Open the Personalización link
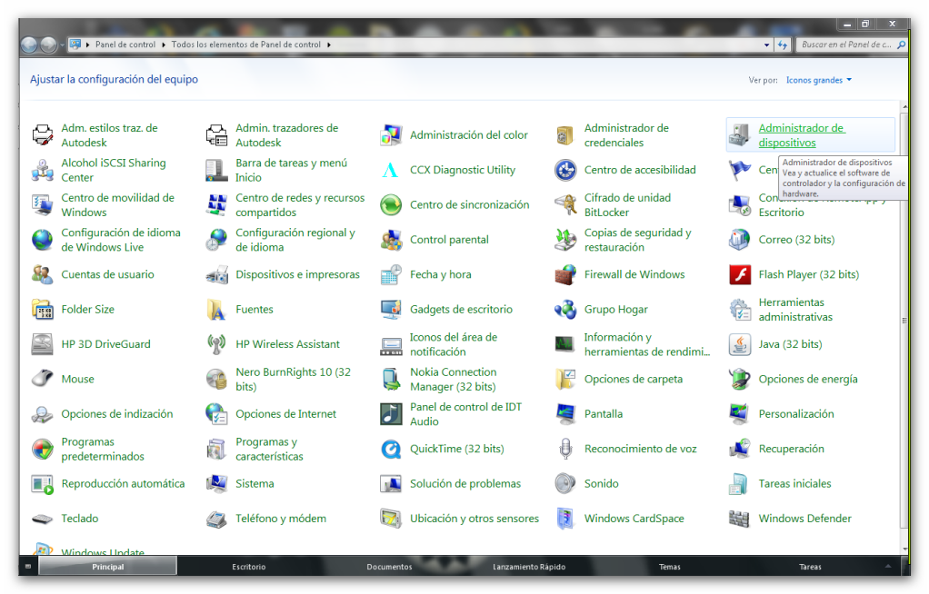The image size is (929, 594). (796, 414)
